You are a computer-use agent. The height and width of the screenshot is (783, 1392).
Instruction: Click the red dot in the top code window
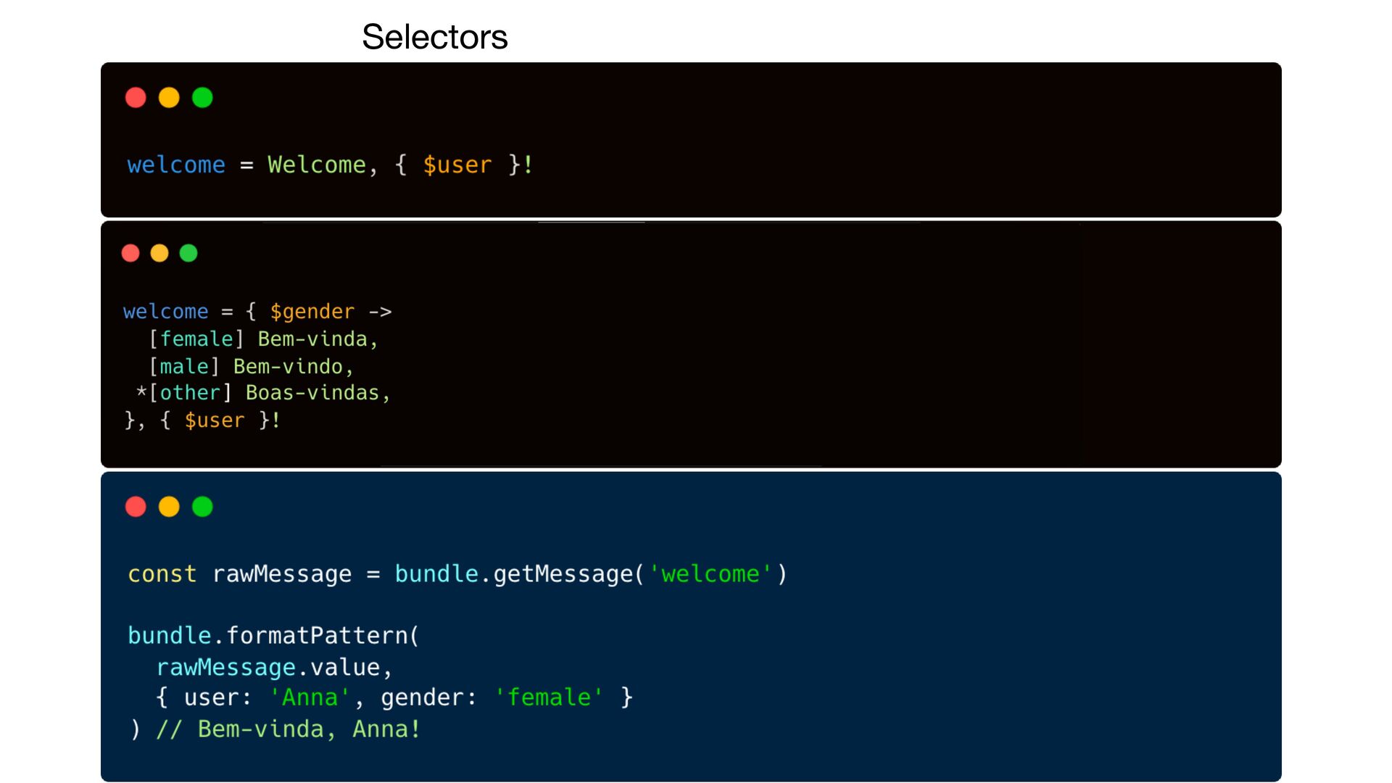coord(136,98)
